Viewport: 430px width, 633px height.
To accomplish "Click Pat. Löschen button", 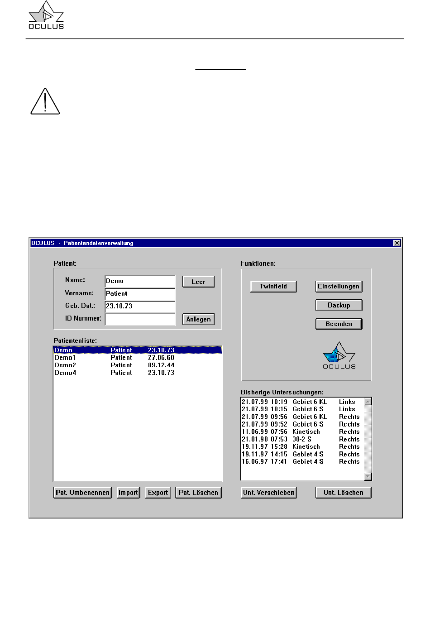I will pyautogui.click(x=198, y=493).
